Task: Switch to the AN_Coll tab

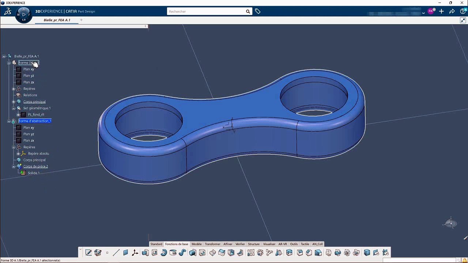Action: [x=317, y=244]
